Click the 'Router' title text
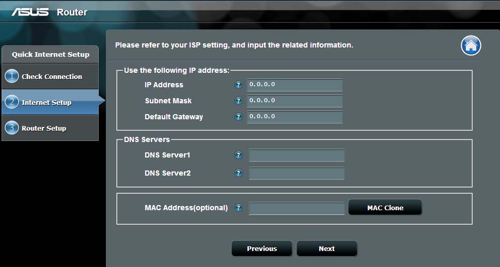Viewport: 500px width, 267px height. click(x=72, y=12)
